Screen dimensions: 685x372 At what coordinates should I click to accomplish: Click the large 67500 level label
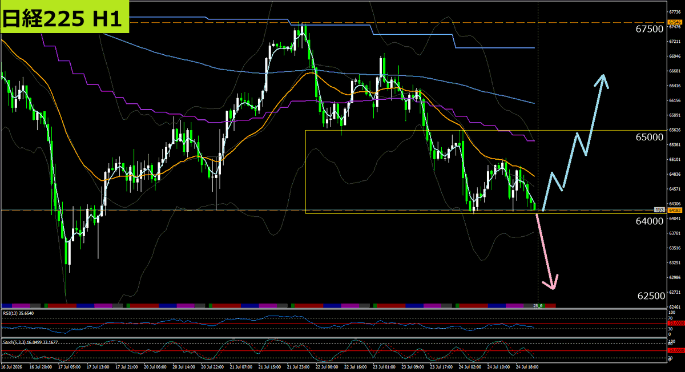(650, 29)
